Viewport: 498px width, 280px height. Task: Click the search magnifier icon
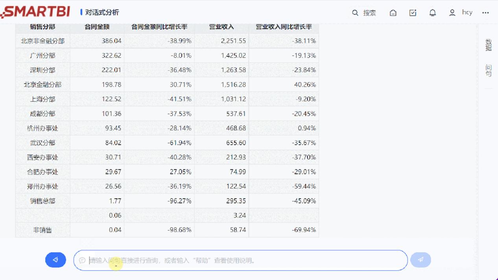(355, 13)
